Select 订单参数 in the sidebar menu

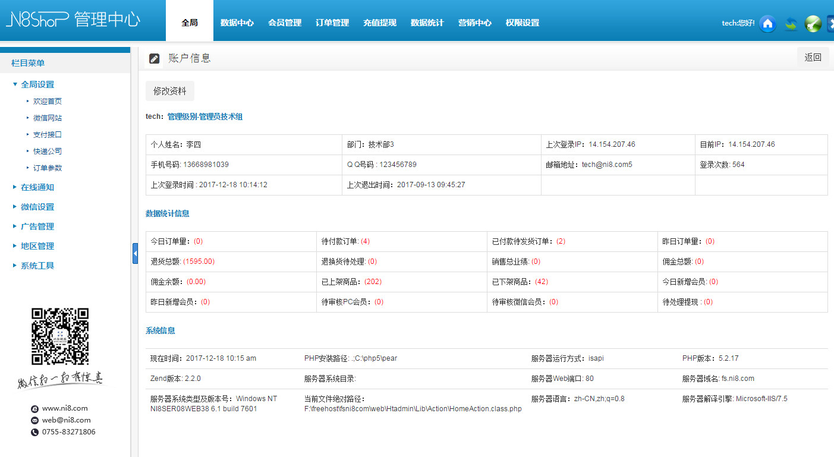click(x=48, y=168)
